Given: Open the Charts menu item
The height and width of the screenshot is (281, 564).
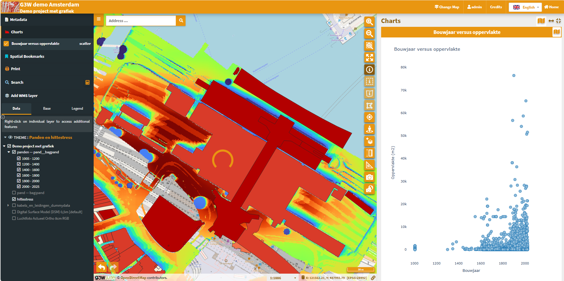Looking at the screenshot, I should (47, 32).
